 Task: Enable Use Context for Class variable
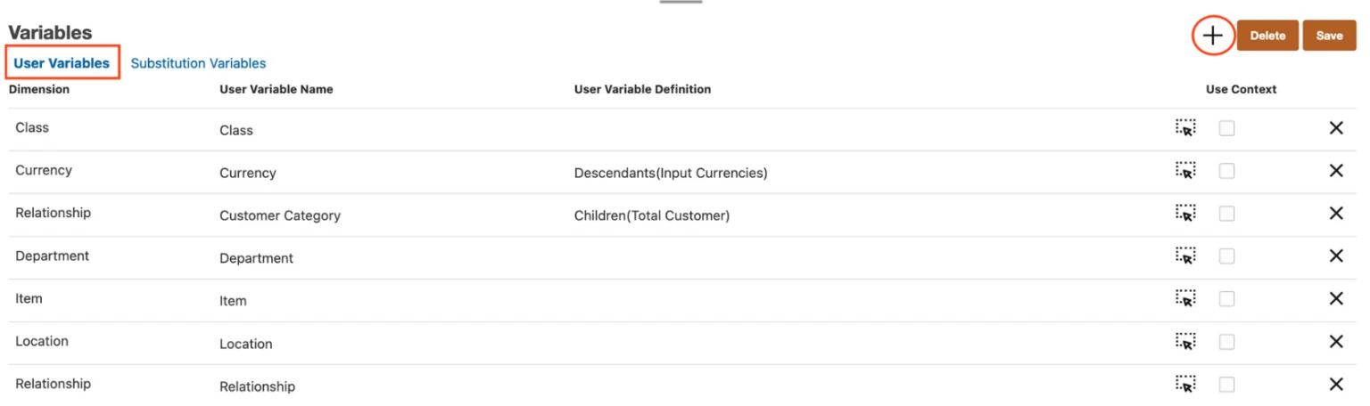(x=1226, y=128)
